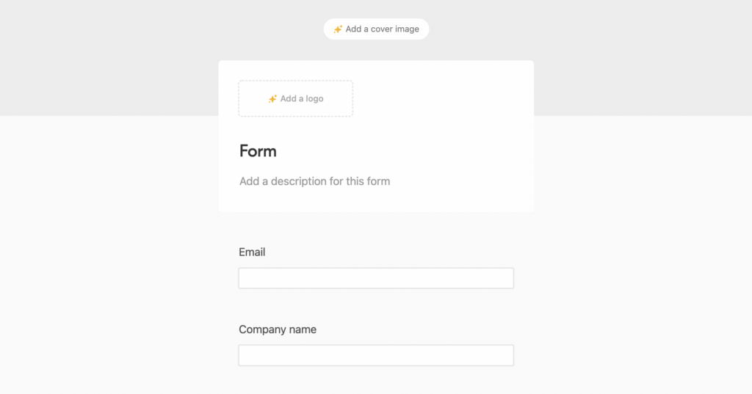Click the "Add a logo" text inside the dashed box

coord(302,99)
